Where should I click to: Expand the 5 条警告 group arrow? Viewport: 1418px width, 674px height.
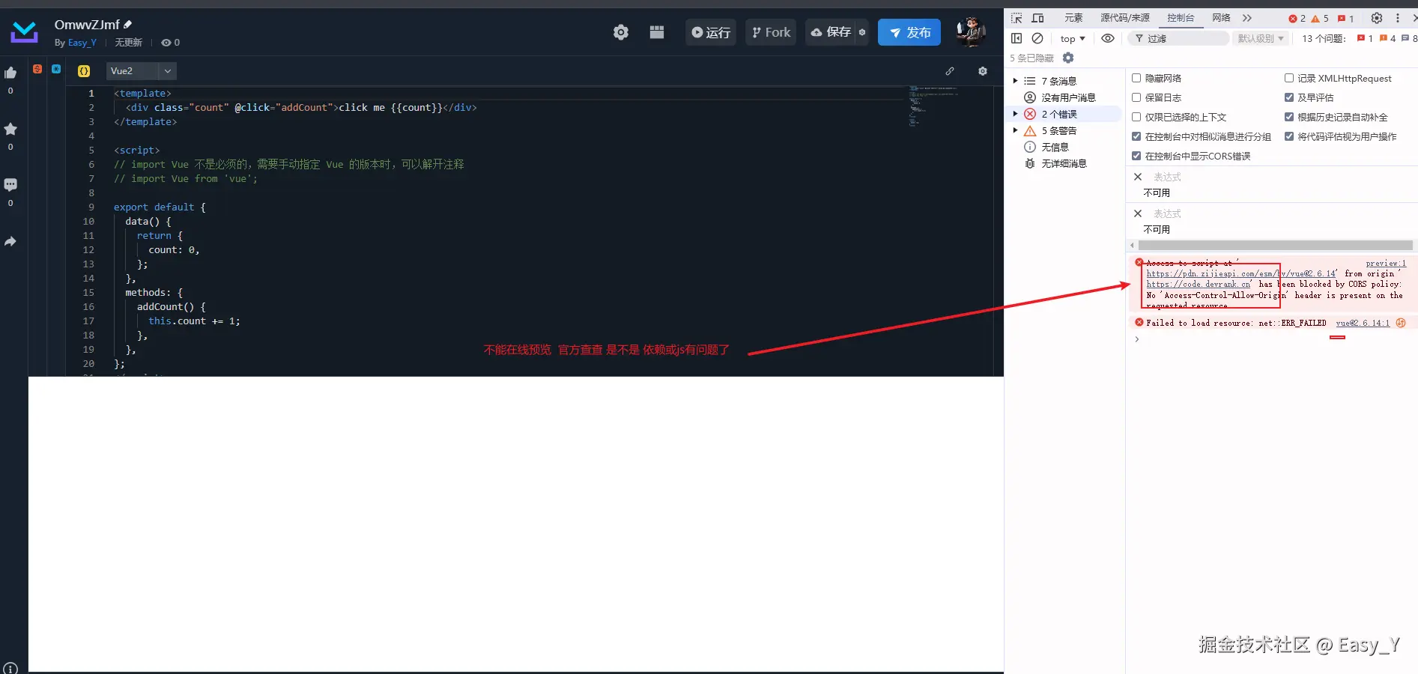[1015, 130]
